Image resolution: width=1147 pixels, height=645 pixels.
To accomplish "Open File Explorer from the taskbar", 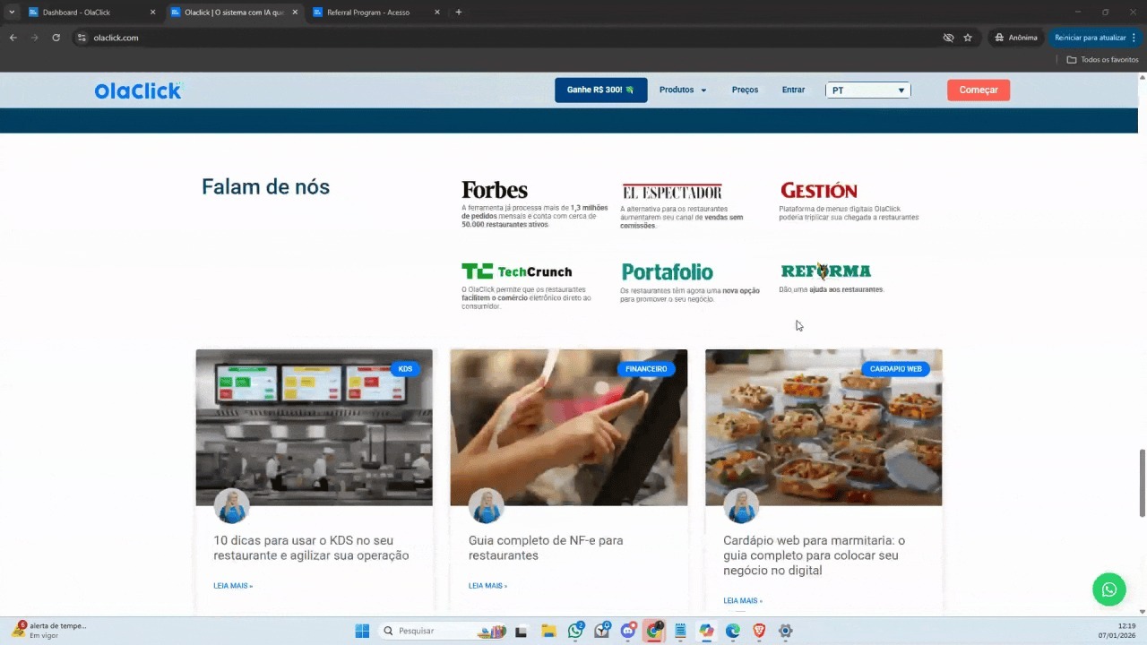I will 548,631.
